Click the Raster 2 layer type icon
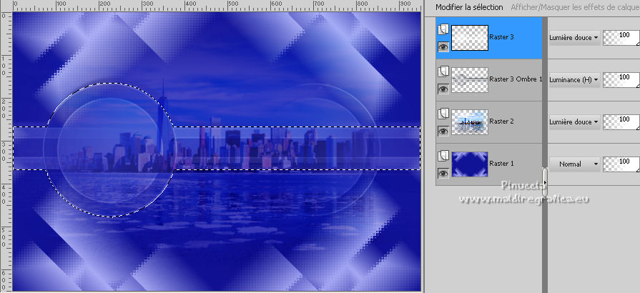Viewport: 640px width, 293px height. click(443, 114)
